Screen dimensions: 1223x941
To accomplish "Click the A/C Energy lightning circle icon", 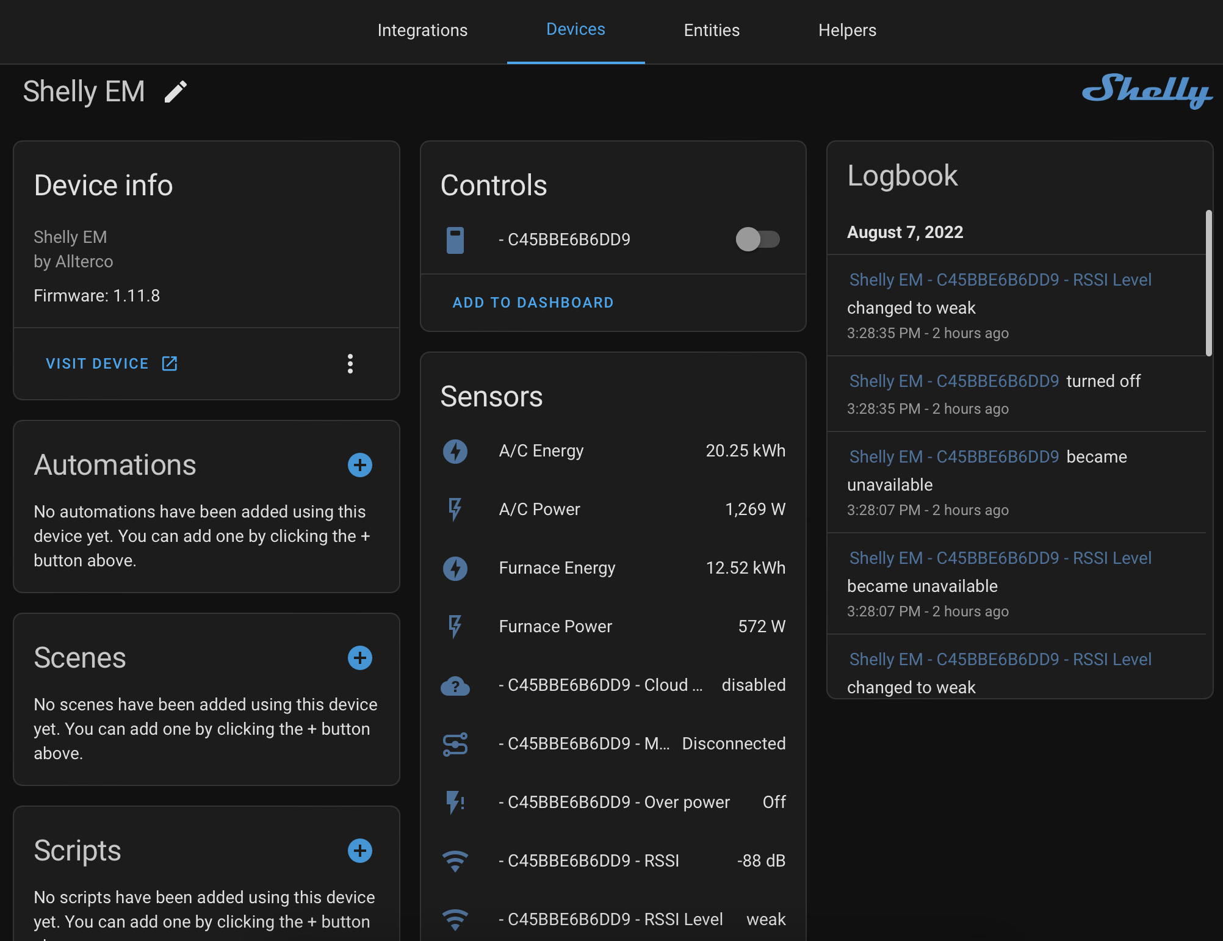I will point(455,451).
